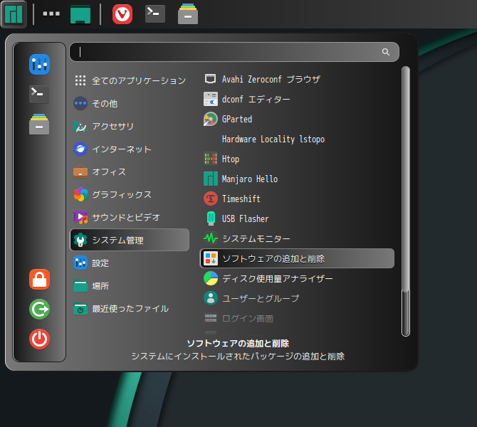Show desktop with green panel icon
Image resolution: width=477 pixels, height=427 pixels.
80,14
